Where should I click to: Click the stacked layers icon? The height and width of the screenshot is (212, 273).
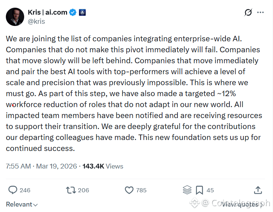pos(187,190)
